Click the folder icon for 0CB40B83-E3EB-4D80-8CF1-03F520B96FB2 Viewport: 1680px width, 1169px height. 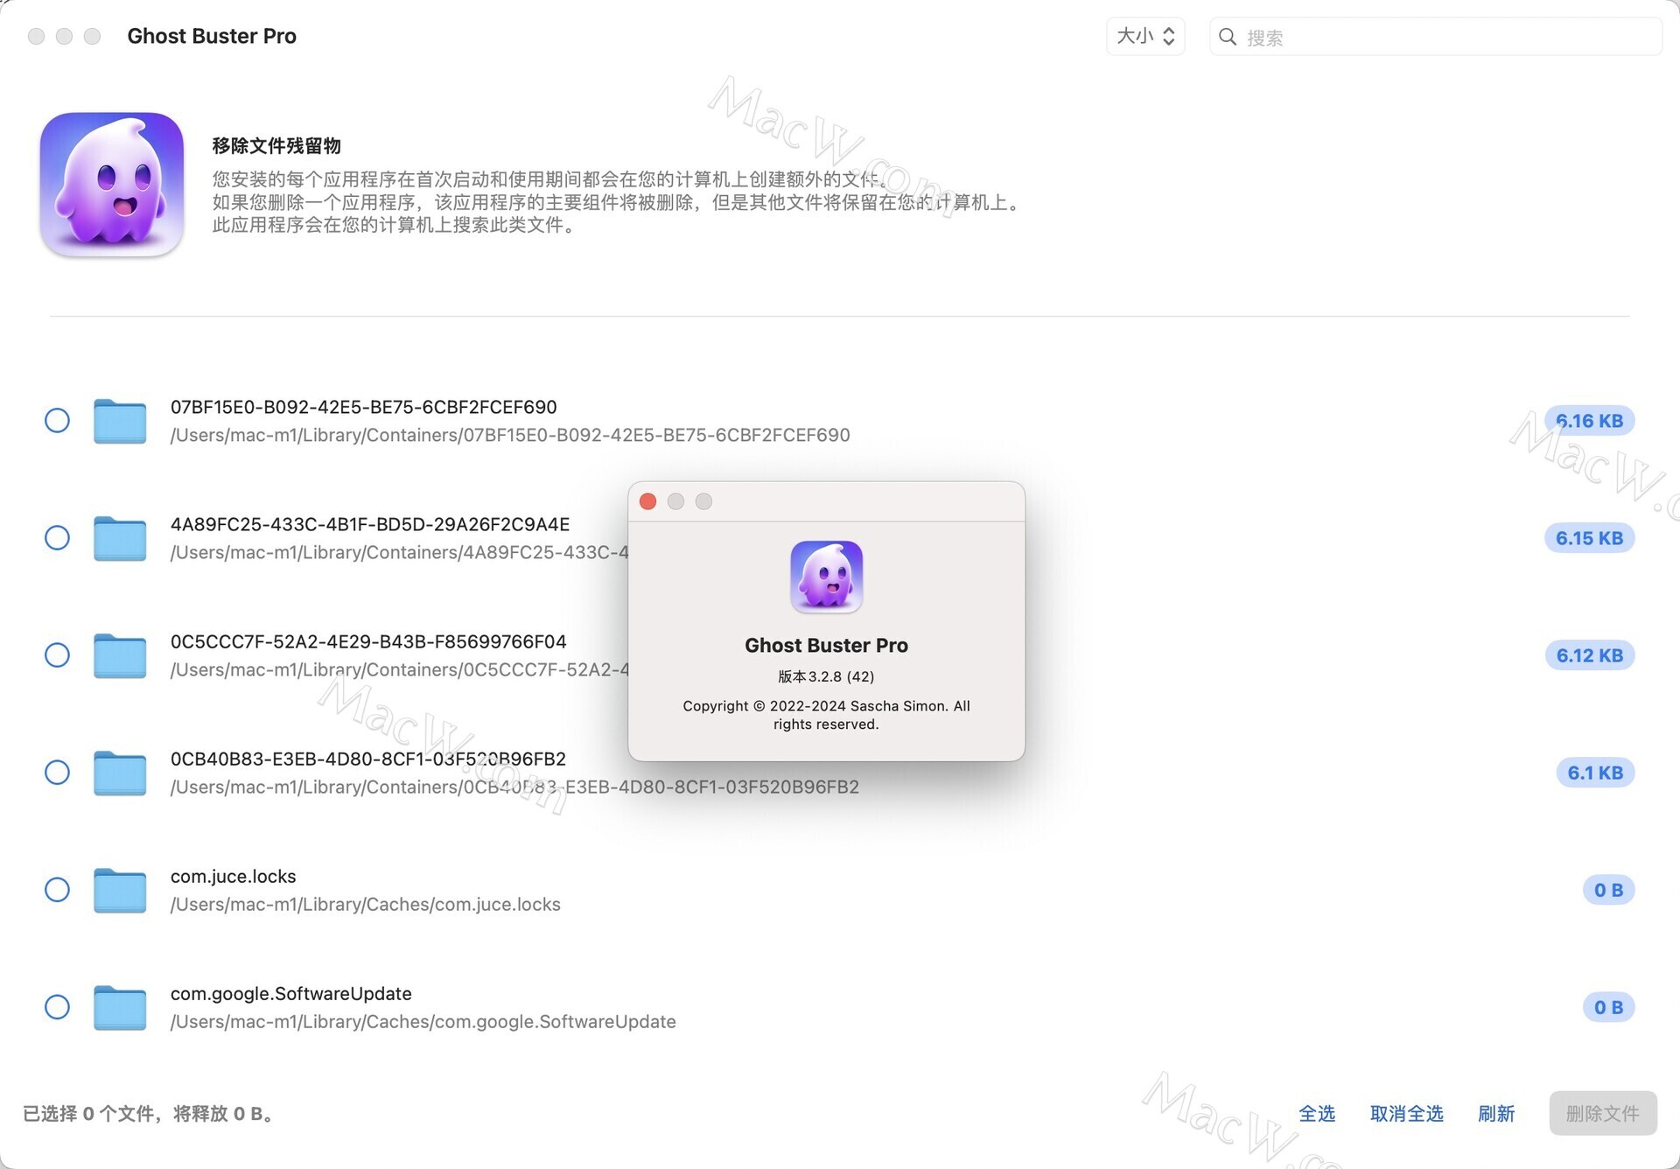(120, 773)
